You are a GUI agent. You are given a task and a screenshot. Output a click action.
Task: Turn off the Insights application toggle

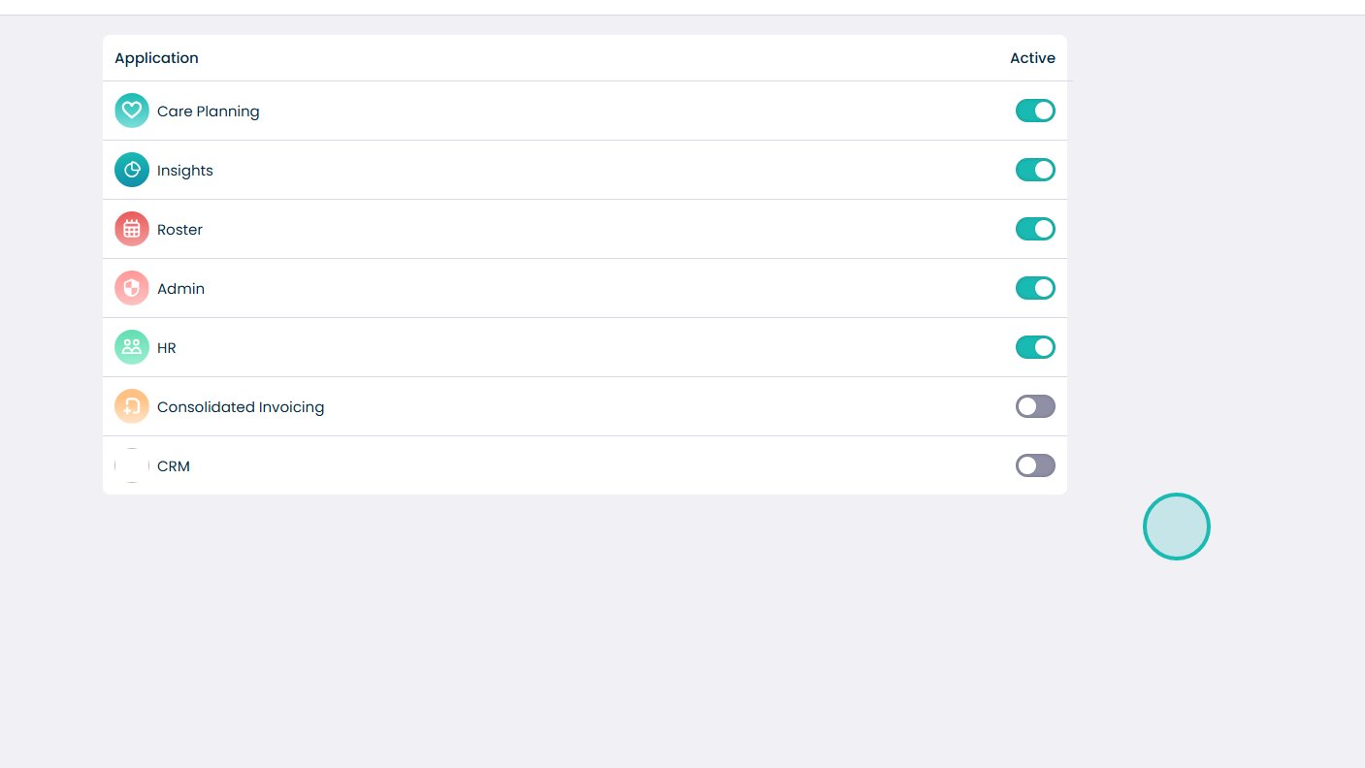(1035, 170)
